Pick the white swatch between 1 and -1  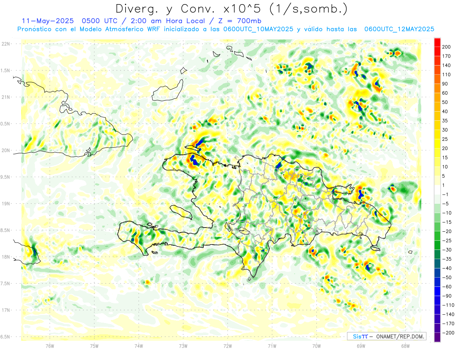click(x=437, y=190)
